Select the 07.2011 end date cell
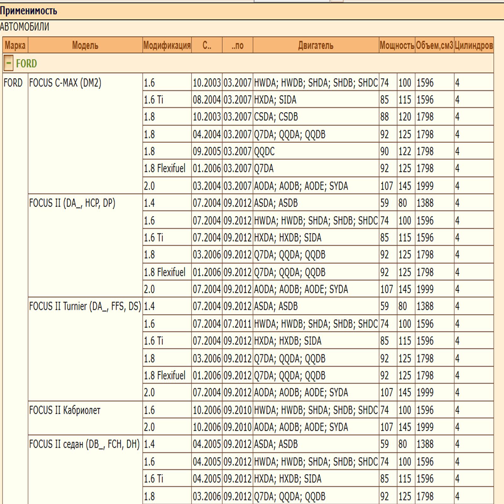This screenshot has height=504, width=504. point(238,324)
